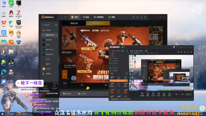
Task: Select the 穿越火线 sub-tab in WeGame
Action: click(74, 23)
